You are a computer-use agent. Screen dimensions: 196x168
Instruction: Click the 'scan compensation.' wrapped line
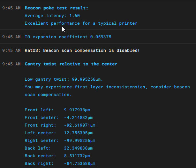48,95
